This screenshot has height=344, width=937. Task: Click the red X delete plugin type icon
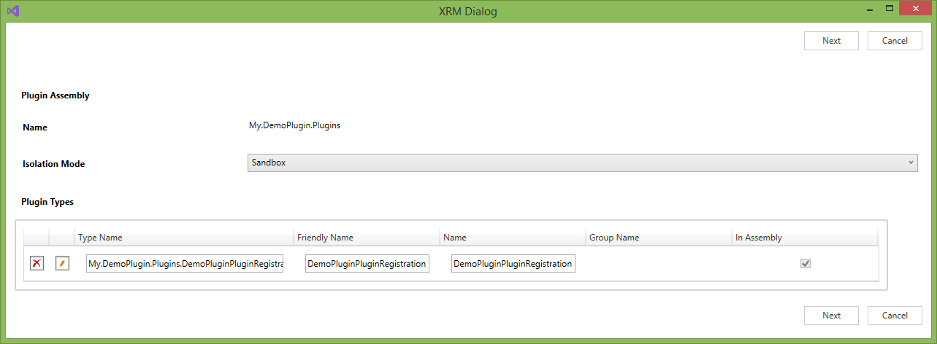click(37, 264)
